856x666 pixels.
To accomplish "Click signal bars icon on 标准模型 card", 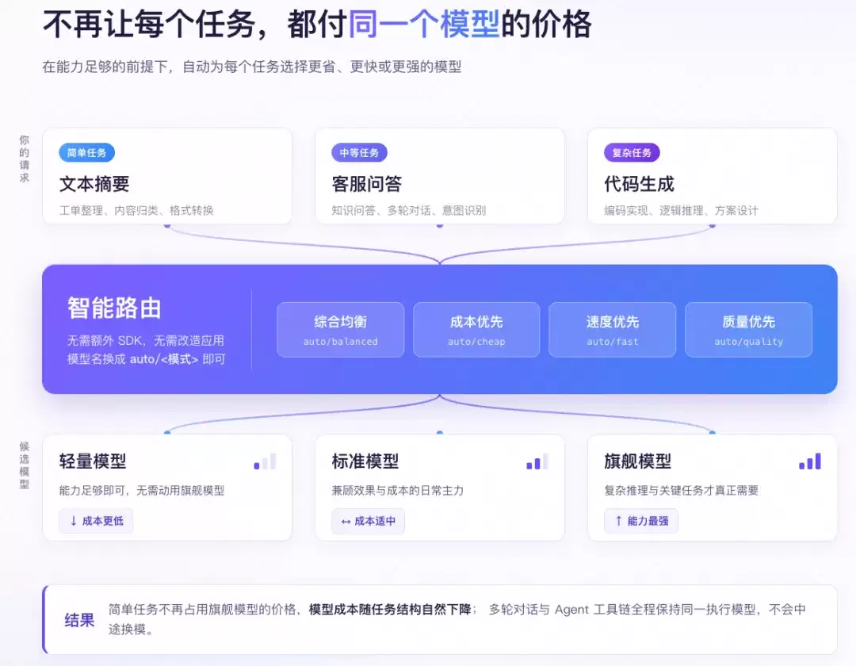I will (x=537, y=461).
